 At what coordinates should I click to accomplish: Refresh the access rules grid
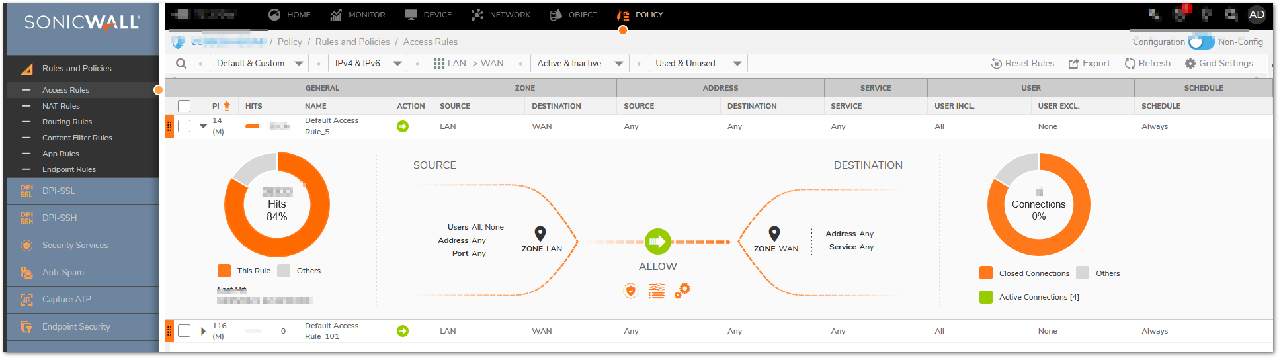click(1147, 64)
